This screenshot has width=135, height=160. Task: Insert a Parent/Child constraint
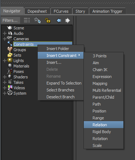click(104, 97)
